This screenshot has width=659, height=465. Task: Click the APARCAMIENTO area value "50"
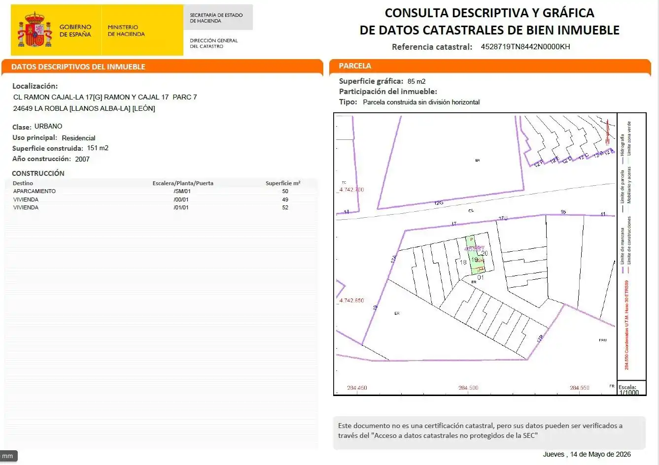(x=285, y=191)
